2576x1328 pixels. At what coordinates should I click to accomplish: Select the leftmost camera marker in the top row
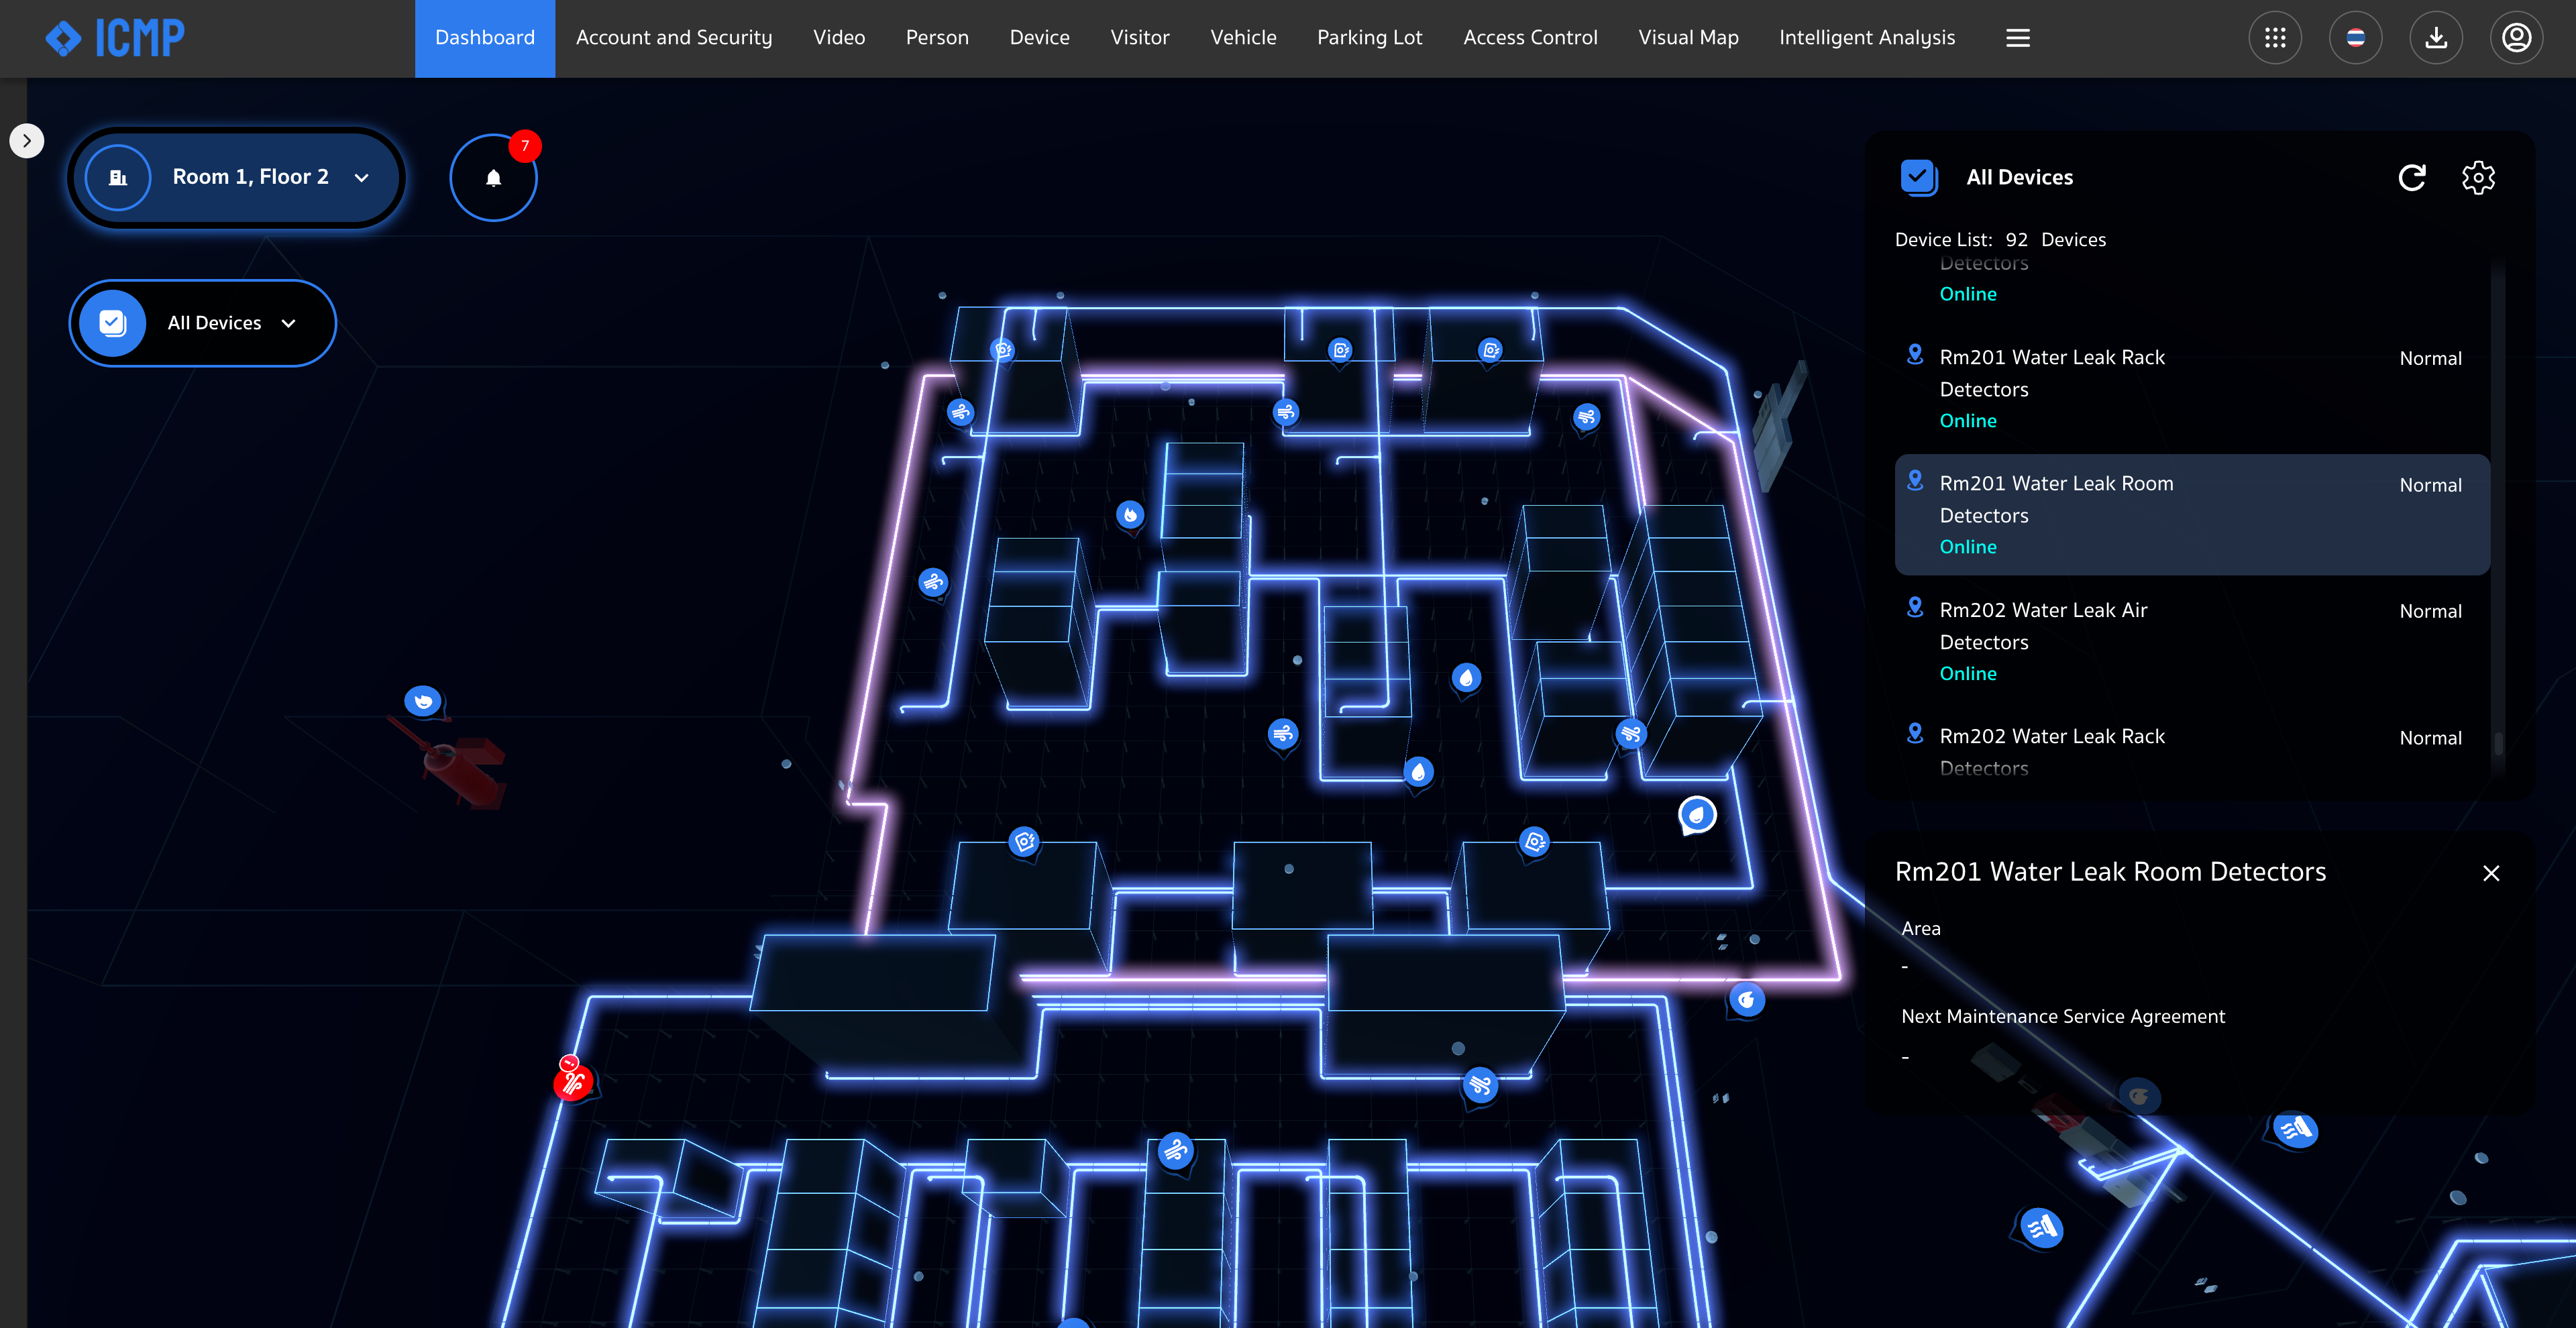click(1002, 350)
